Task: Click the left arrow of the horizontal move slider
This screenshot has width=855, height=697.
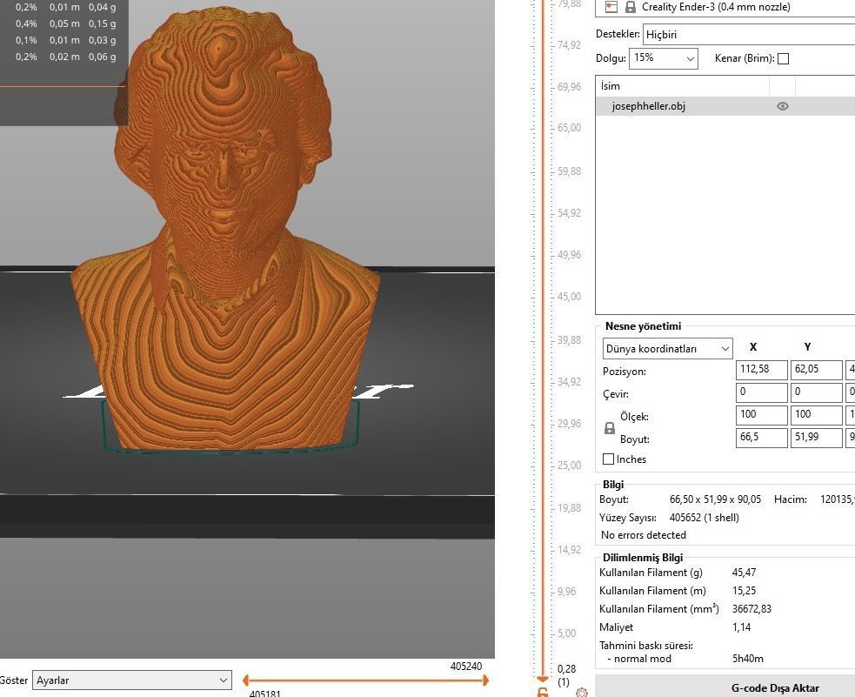Action: pos(246,680)
